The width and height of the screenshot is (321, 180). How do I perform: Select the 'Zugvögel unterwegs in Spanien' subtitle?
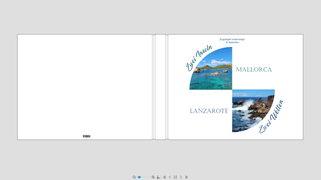(232, 41)
